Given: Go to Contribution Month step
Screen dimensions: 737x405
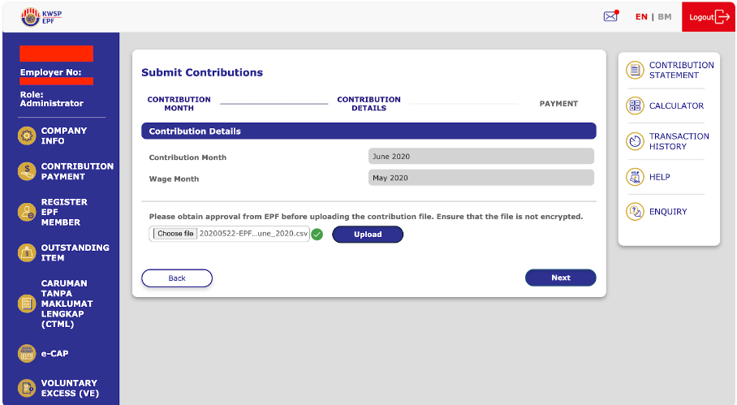Looking at the screenshot, I should point(179,104).
